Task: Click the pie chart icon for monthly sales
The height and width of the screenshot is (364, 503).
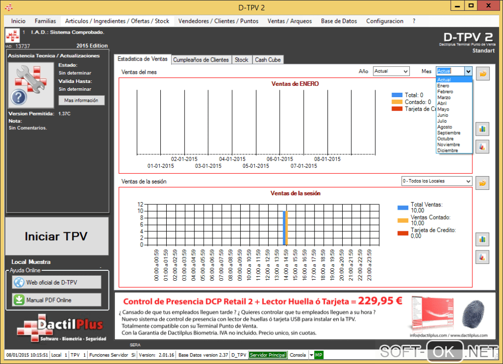Action: (482, 147)
